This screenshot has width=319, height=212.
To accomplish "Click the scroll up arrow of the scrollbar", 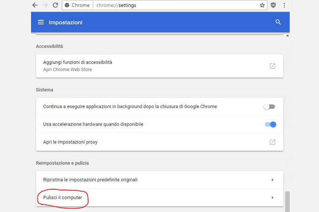I will (288, 36).
